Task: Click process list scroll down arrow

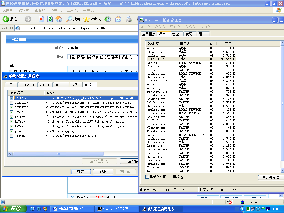Action: pyautogui.click(x=282, y=170)
